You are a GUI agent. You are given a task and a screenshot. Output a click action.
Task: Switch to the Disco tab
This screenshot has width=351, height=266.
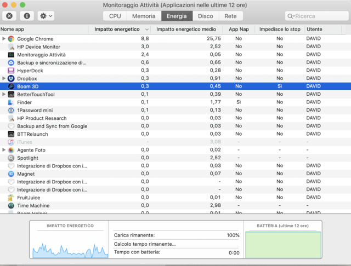click(206, 16)
